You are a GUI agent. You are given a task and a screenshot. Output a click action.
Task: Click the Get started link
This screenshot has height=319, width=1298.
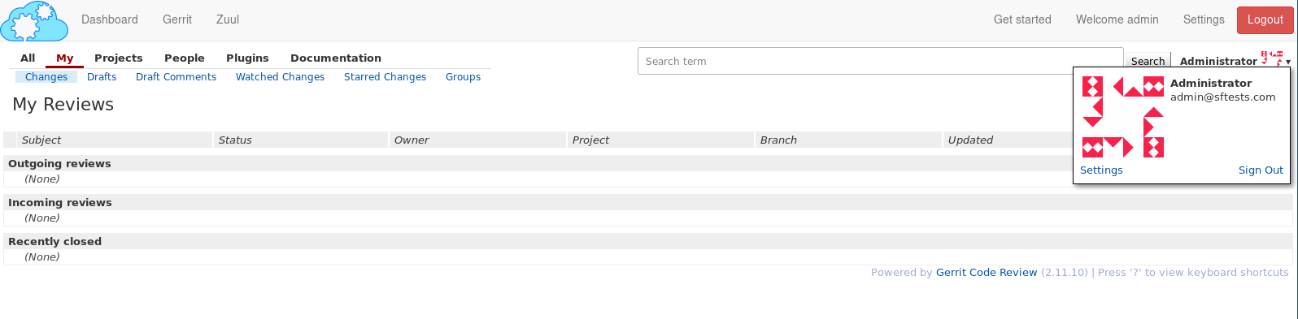tap(1022, 19)
